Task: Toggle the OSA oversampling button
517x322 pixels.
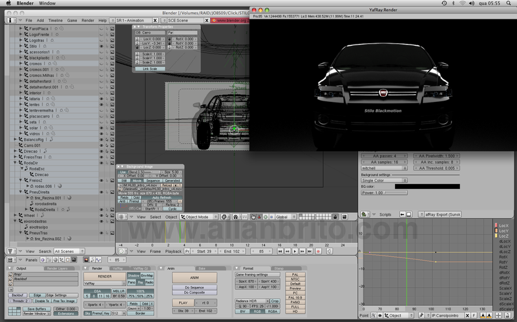Action: 97,291
